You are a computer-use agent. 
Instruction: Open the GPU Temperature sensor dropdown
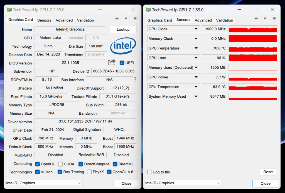[196, 48]
